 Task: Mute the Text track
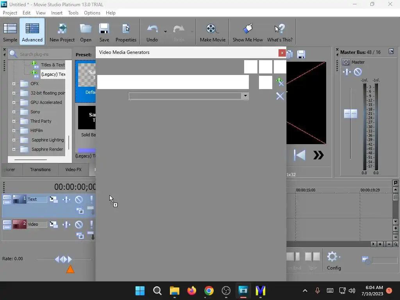[79, 199]
